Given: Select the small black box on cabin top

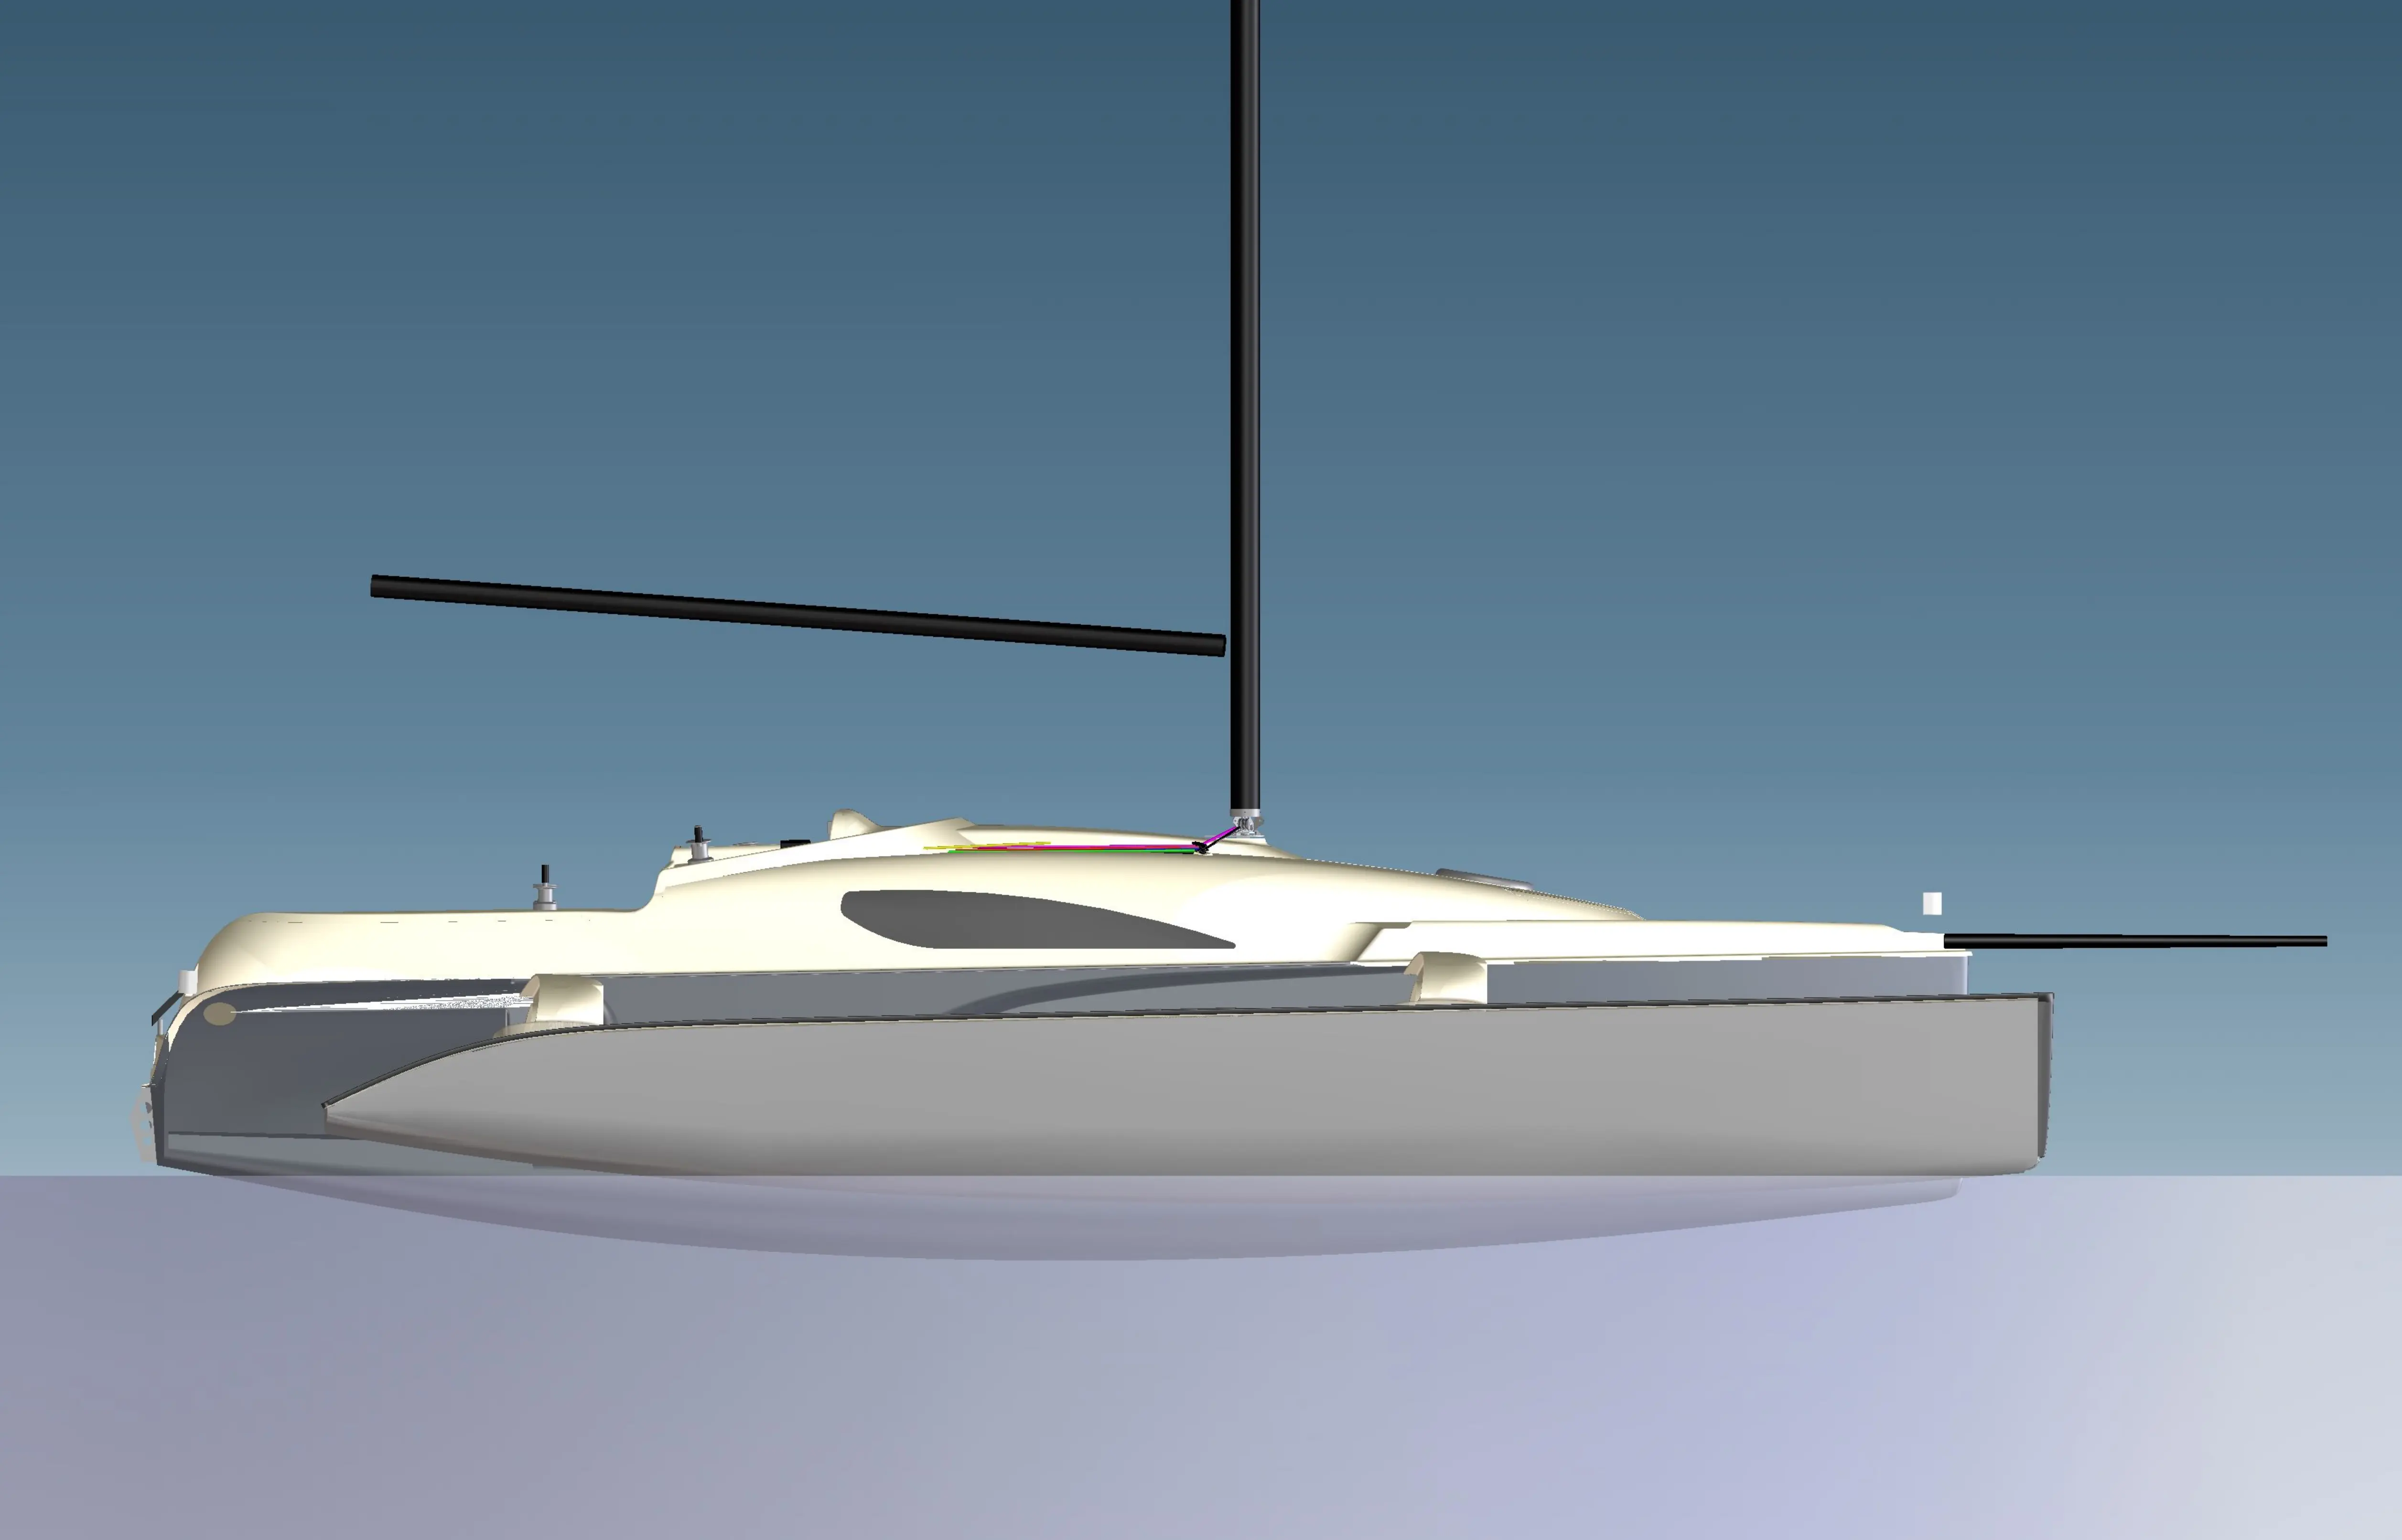Looking at the screenshot, I should 795,843.
